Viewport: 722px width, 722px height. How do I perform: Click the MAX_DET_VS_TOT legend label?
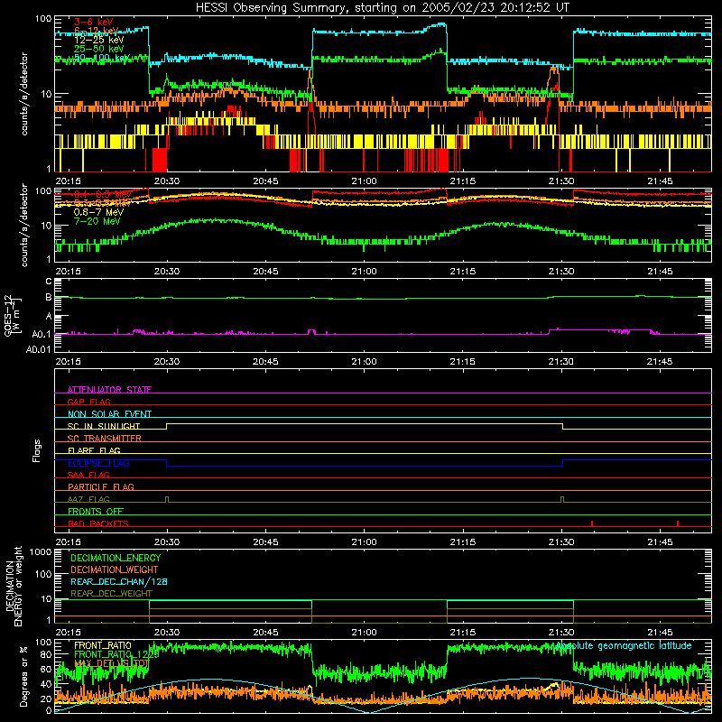(x=111, y=663)
